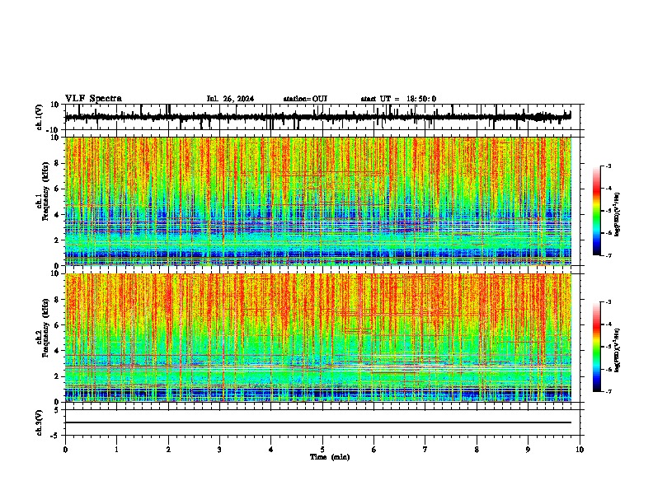Click the ch.1 spectrogram color scale bar
653x504 pixels.
(x=596, y=210)
